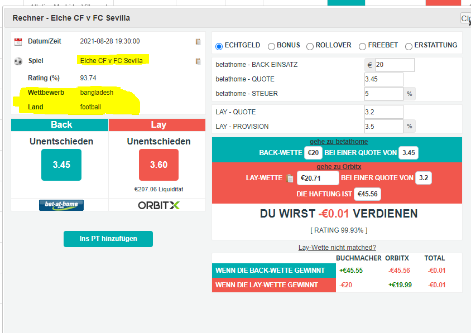Screen dimensions: 471x333
Task: Click the LAY - PROVISION input field
Action: click(383, 127)
